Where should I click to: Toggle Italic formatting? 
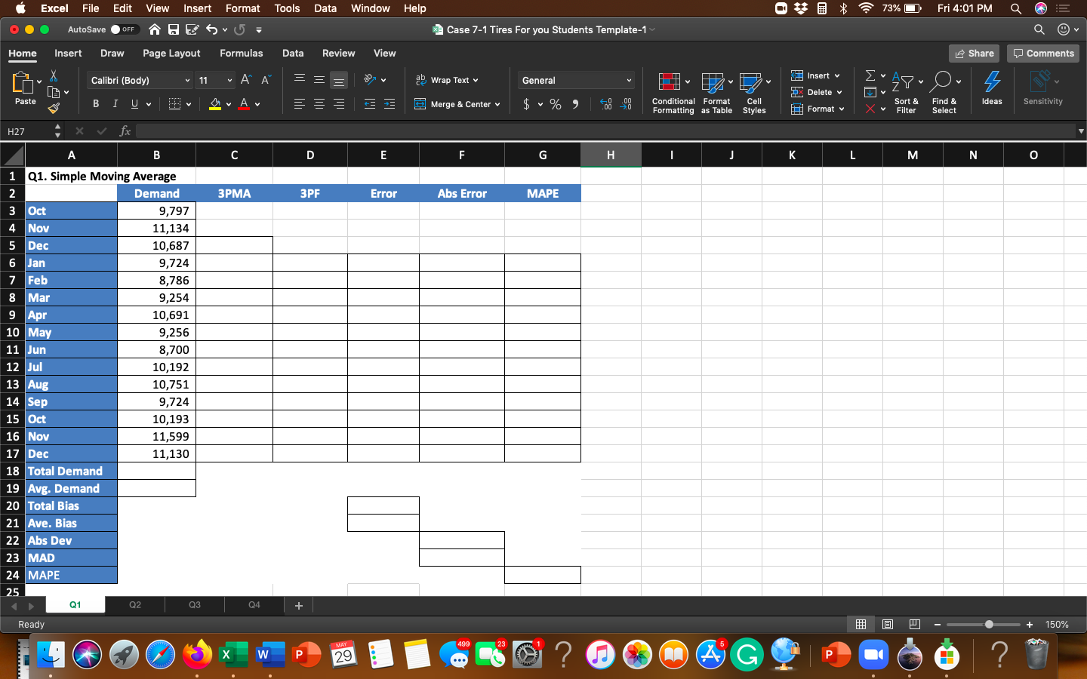[x=115, y=104]
